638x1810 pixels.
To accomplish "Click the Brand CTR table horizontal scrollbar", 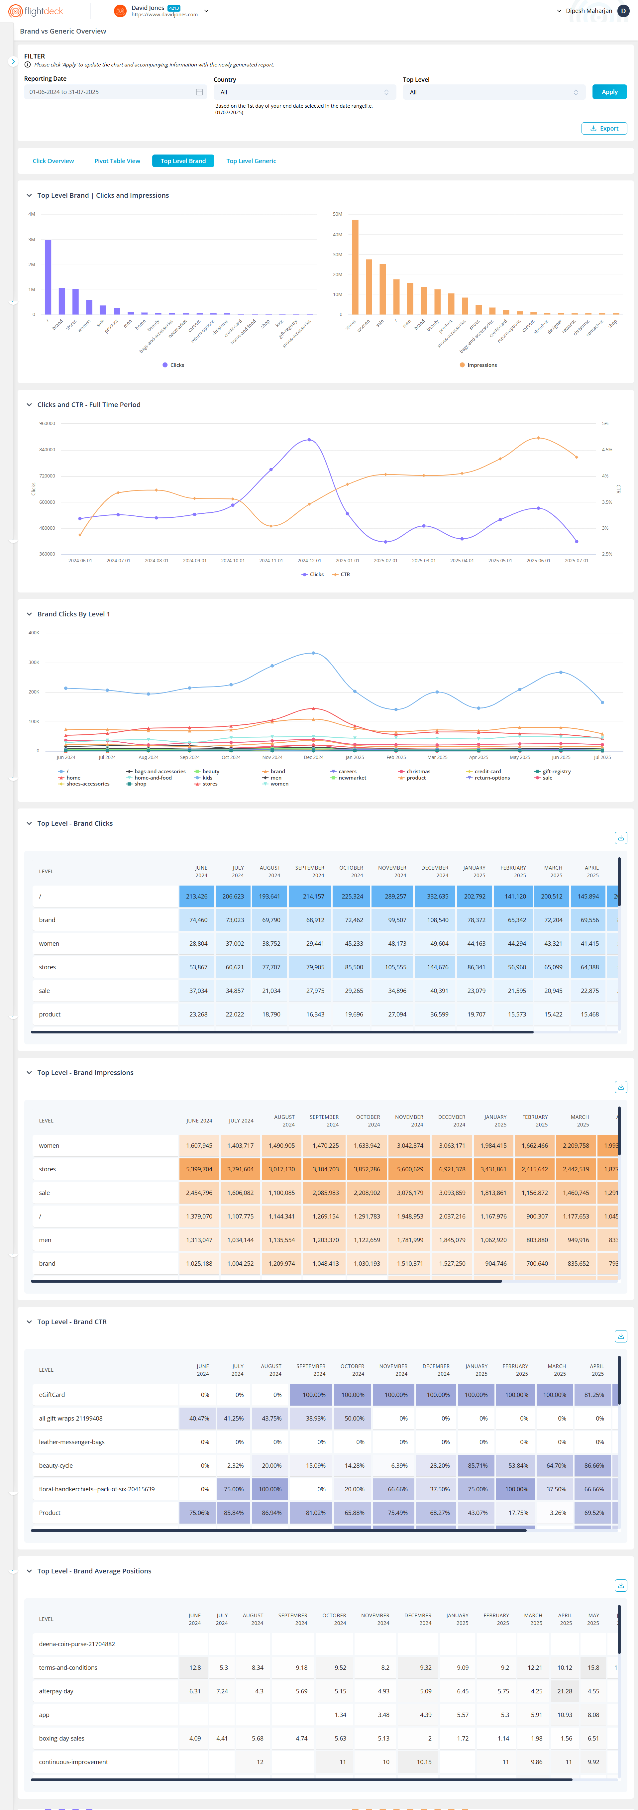I will pos(278,1530).
